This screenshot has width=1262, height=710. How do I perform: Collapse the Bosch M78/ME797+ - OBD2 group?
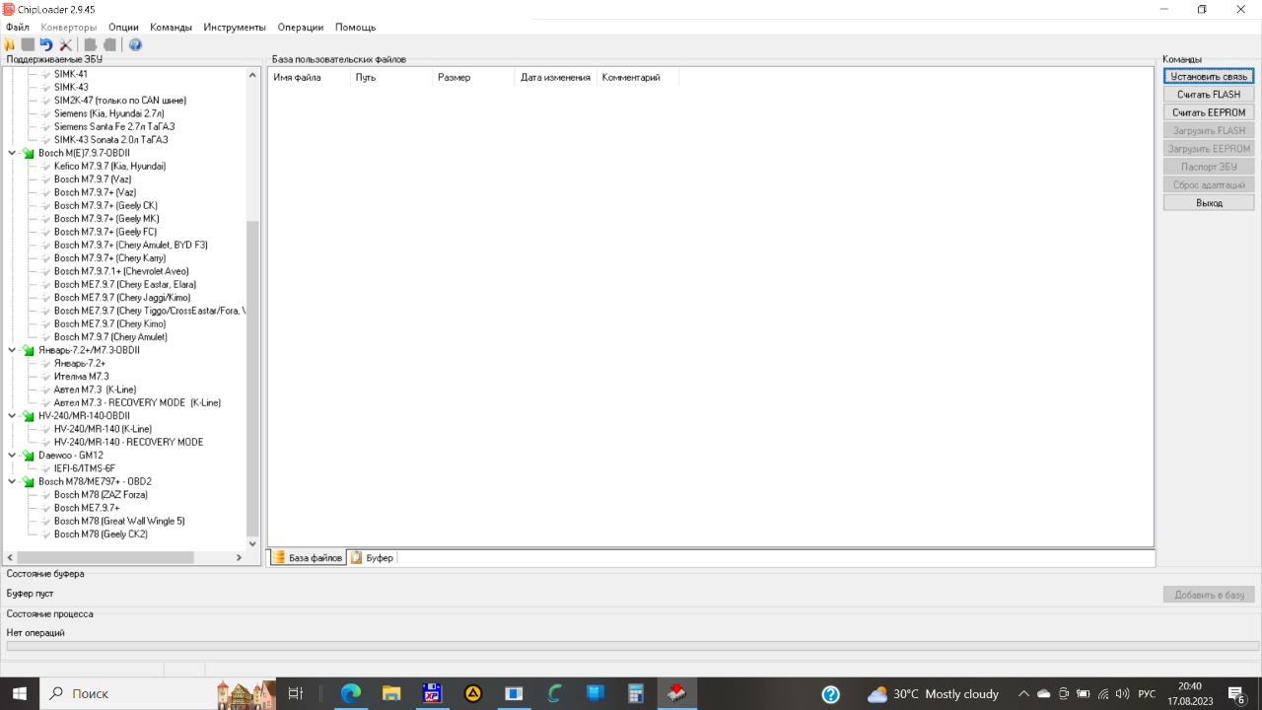pos(12,482)
